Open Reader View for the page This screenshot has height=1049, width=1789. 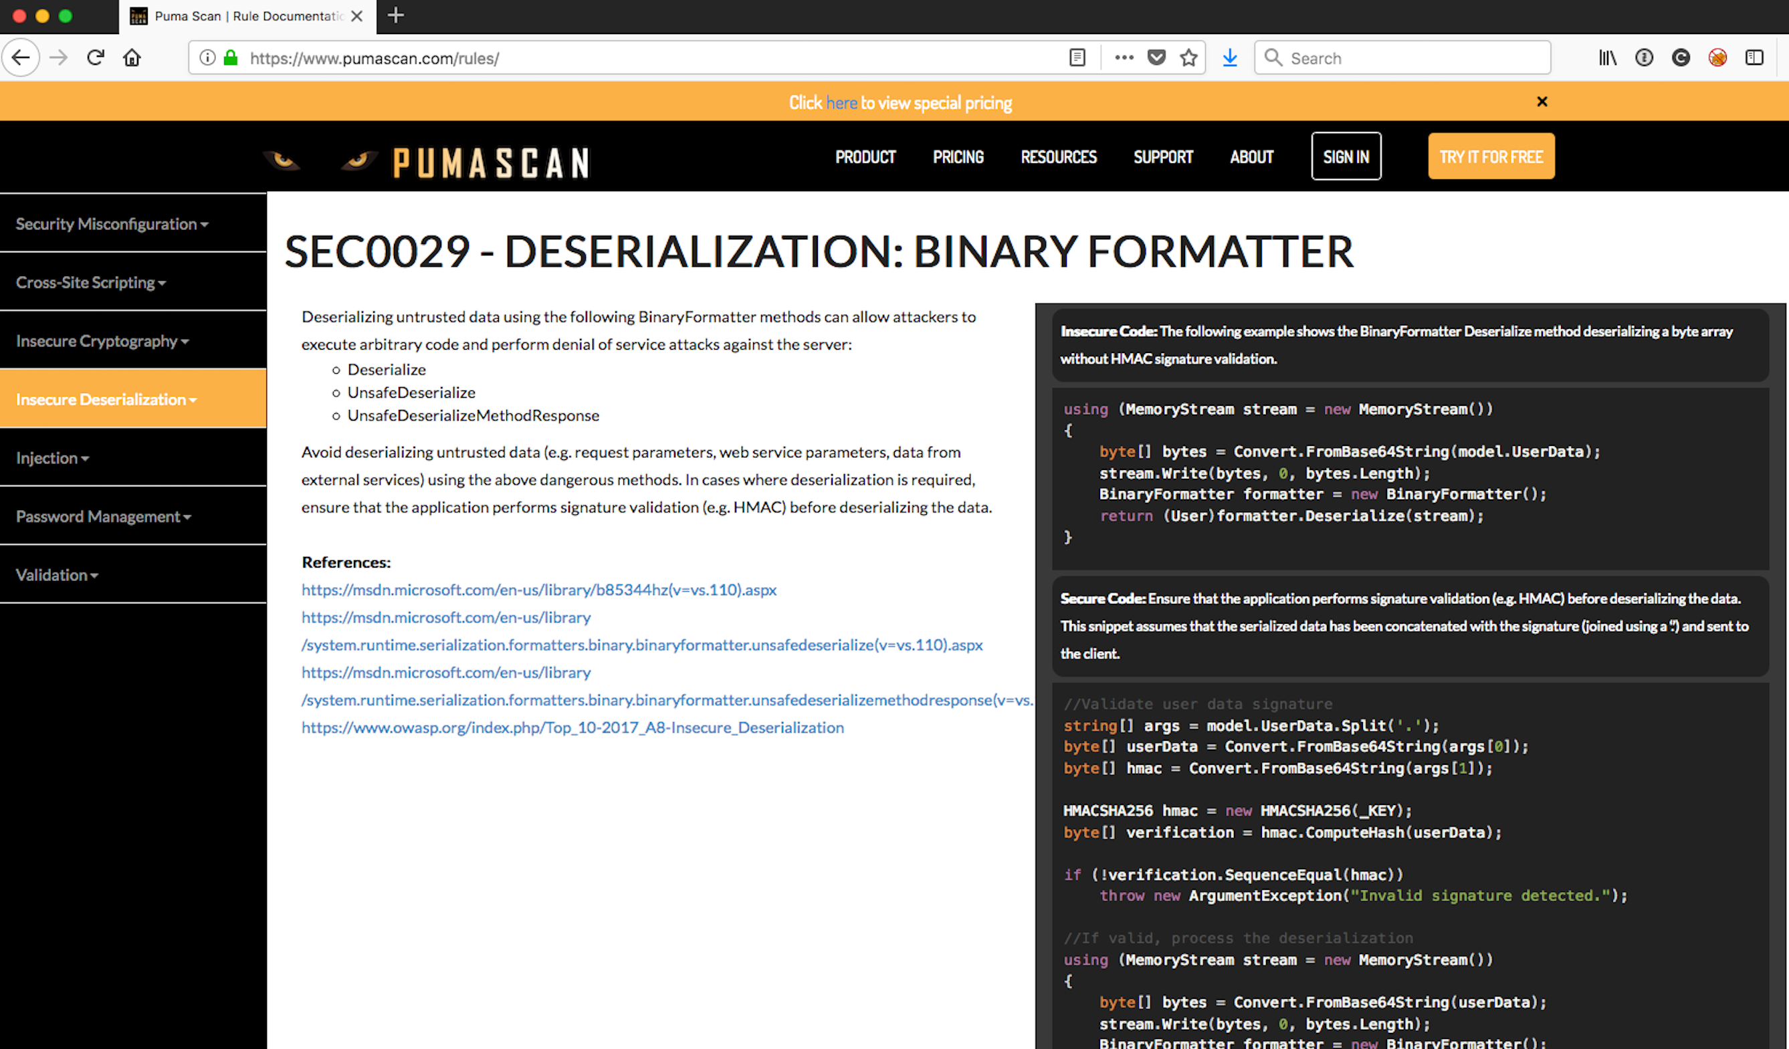[1077, 57]
